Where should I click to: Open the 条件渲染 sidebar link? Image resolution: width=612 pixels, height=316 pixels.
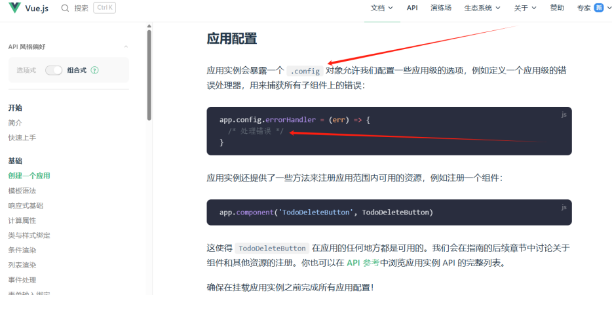point(22,250)
